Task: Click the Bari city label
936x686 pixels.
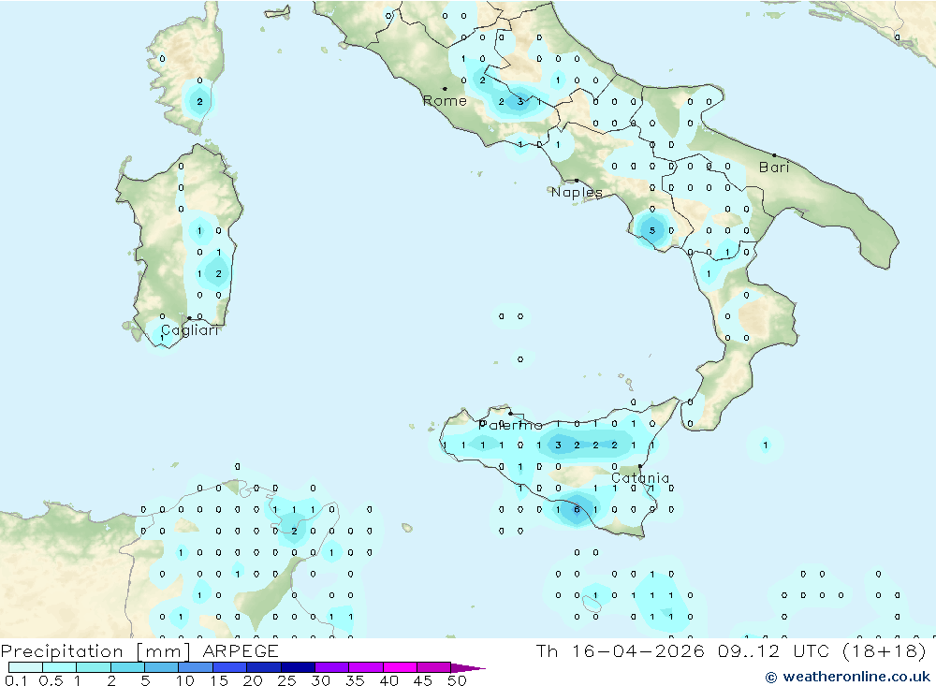Action: 774,168
